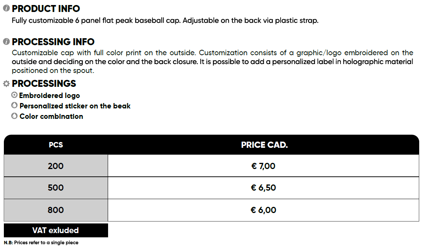Image resolution: width=425 pixels, height=252 pixels.
Task: Choose the Embroidered logo processing label
Action: 49,95
